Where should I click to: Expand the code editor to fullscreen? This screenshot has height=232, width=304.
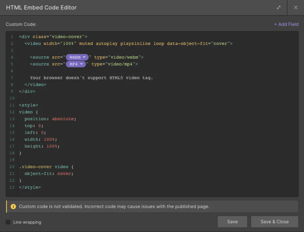point(279,8)
